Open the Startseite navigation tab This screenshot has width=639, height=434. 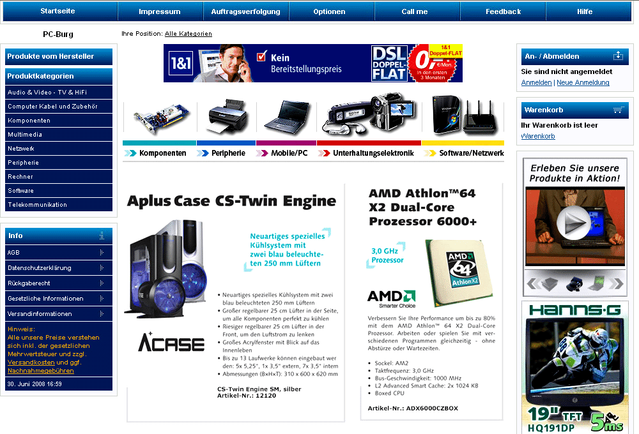58,11
